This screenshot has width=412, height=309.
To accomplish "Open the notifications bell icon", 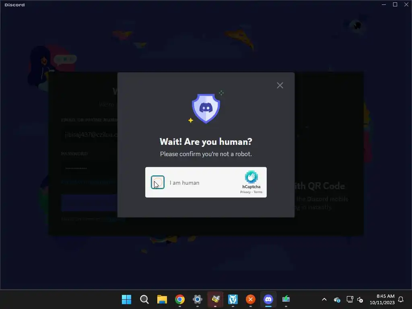I will tap(401, 299).
